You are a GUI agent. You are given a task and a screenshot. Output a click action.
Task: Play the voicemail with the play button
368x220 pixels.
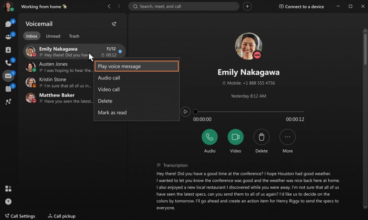click(x=185, y=111)
